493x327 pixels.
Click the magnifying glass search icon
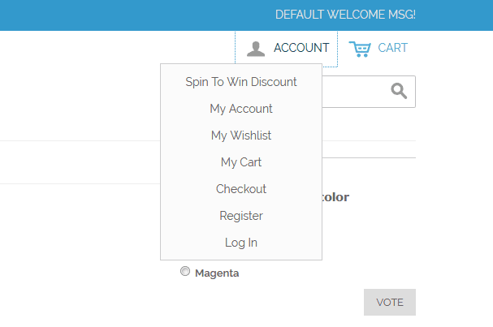coord(399,91)
